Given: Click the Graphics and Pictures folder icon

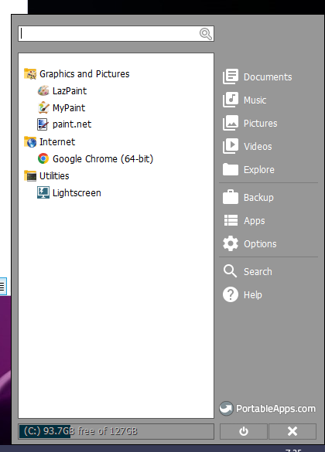Looking at the screenshot, I should pyautogui.click(x=30, y=74).
